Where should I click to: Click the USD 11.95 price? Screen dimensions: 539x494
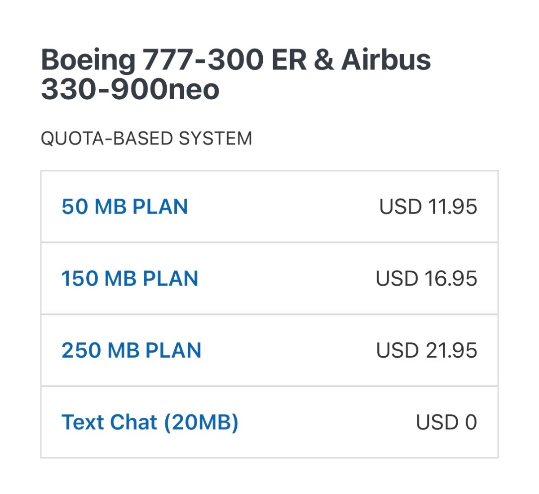click(428, 207)
